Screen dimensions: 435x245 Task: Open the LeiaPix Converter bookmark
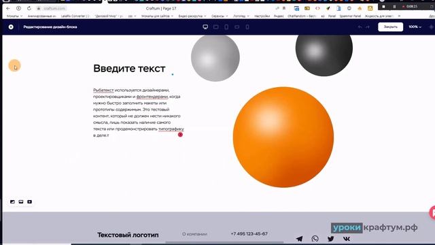click(75, 16)
